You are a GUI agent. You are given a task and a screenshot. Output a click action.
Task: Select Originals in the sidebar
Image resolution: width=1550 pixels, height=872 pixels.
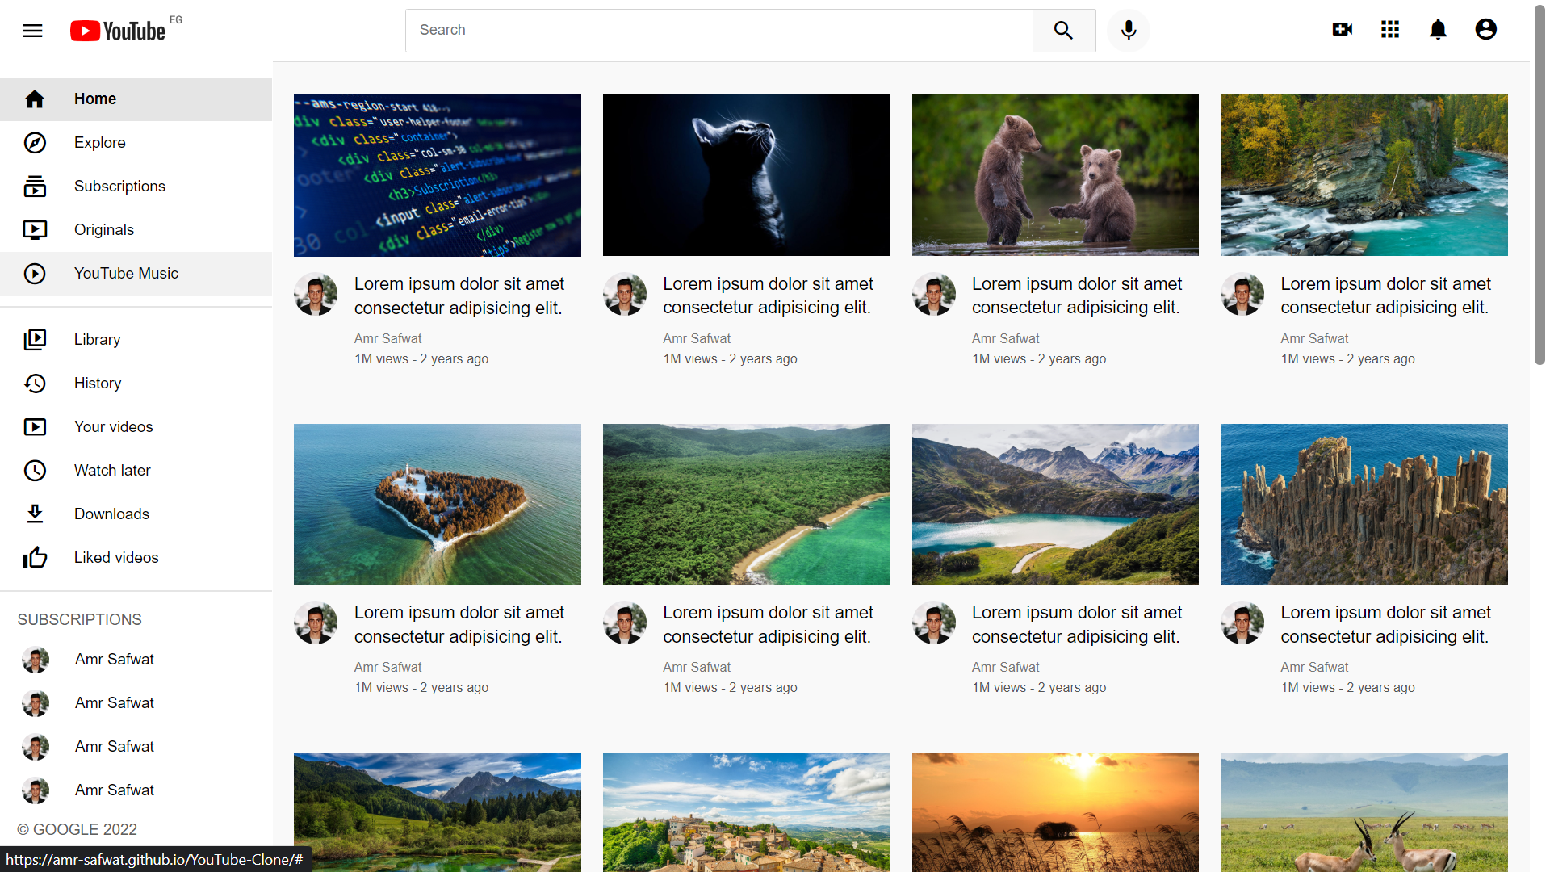pos(136,230)
